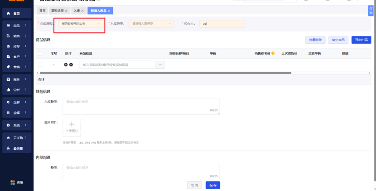Click the 规格名称/编码 column header

(179, 53)
